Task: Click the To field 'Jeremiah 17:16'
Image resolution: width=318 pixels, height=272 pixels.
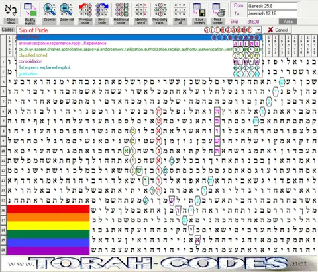Action: coord(272,13)
